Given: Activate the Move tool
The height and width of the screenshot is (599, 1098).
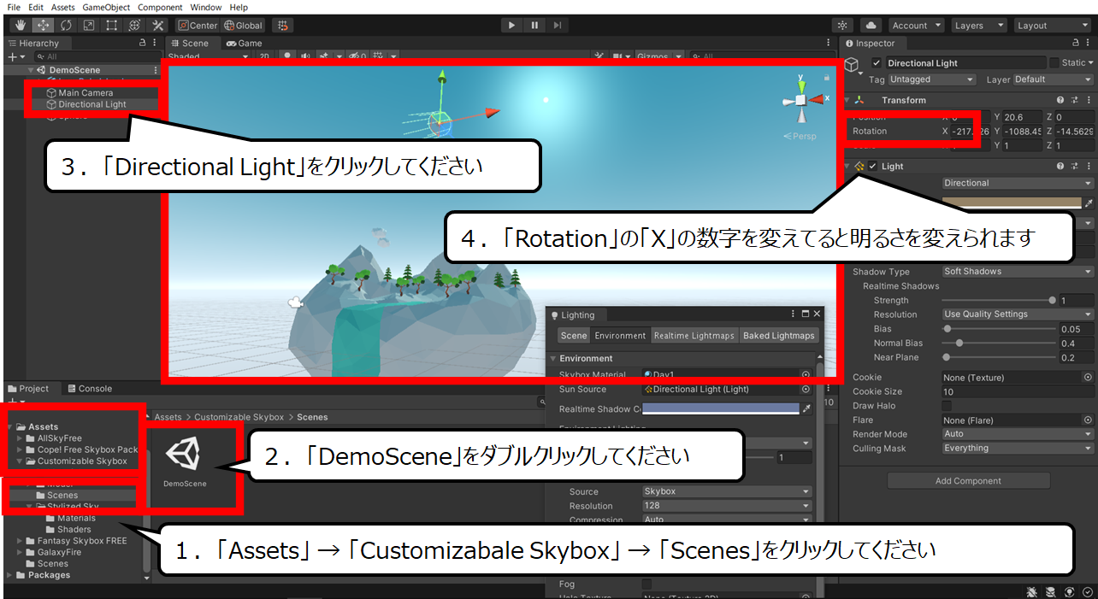Looking at the screenshot, I should pyautogui.click(x=43, y=25).
